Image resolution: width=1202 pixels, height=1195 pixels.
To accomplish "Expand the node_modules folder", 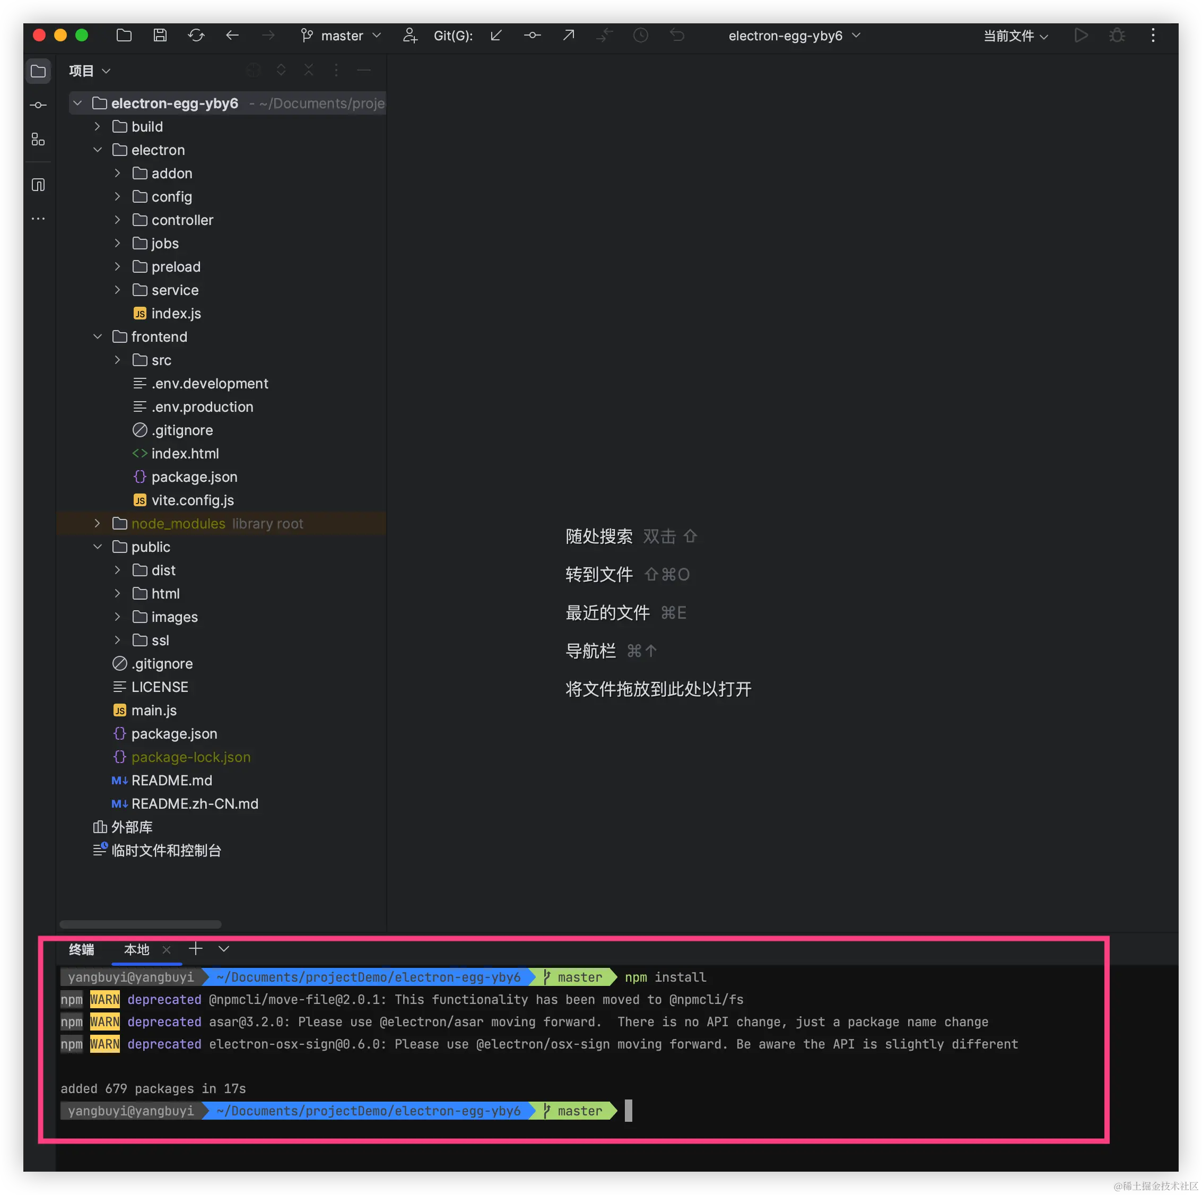I will click(x=98, y=523).
